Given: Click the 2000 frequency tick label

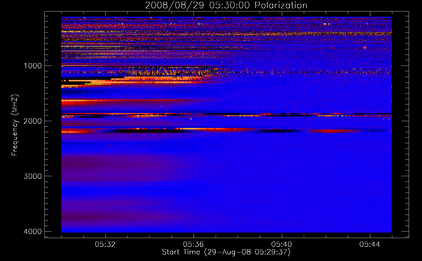Looking at the screenshot, I should pyautogui.click(x=33, y=121).
